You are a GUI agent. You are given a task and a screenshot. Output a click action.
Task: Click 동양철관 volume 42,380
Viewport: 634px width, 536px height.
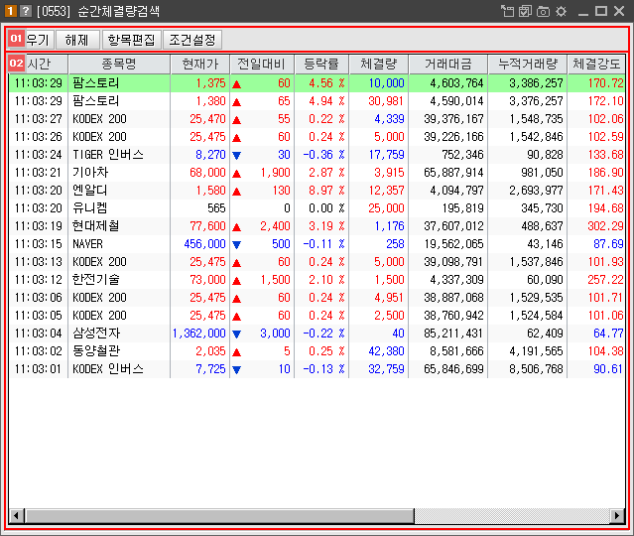[x=386, y=351]
